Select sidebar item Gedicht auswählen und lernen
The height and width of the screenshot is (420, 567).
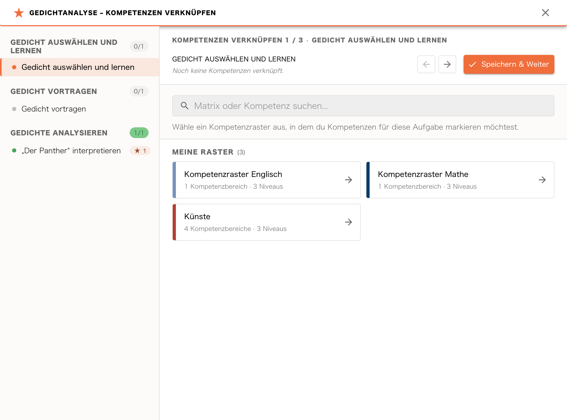click(x=80, y=67)
